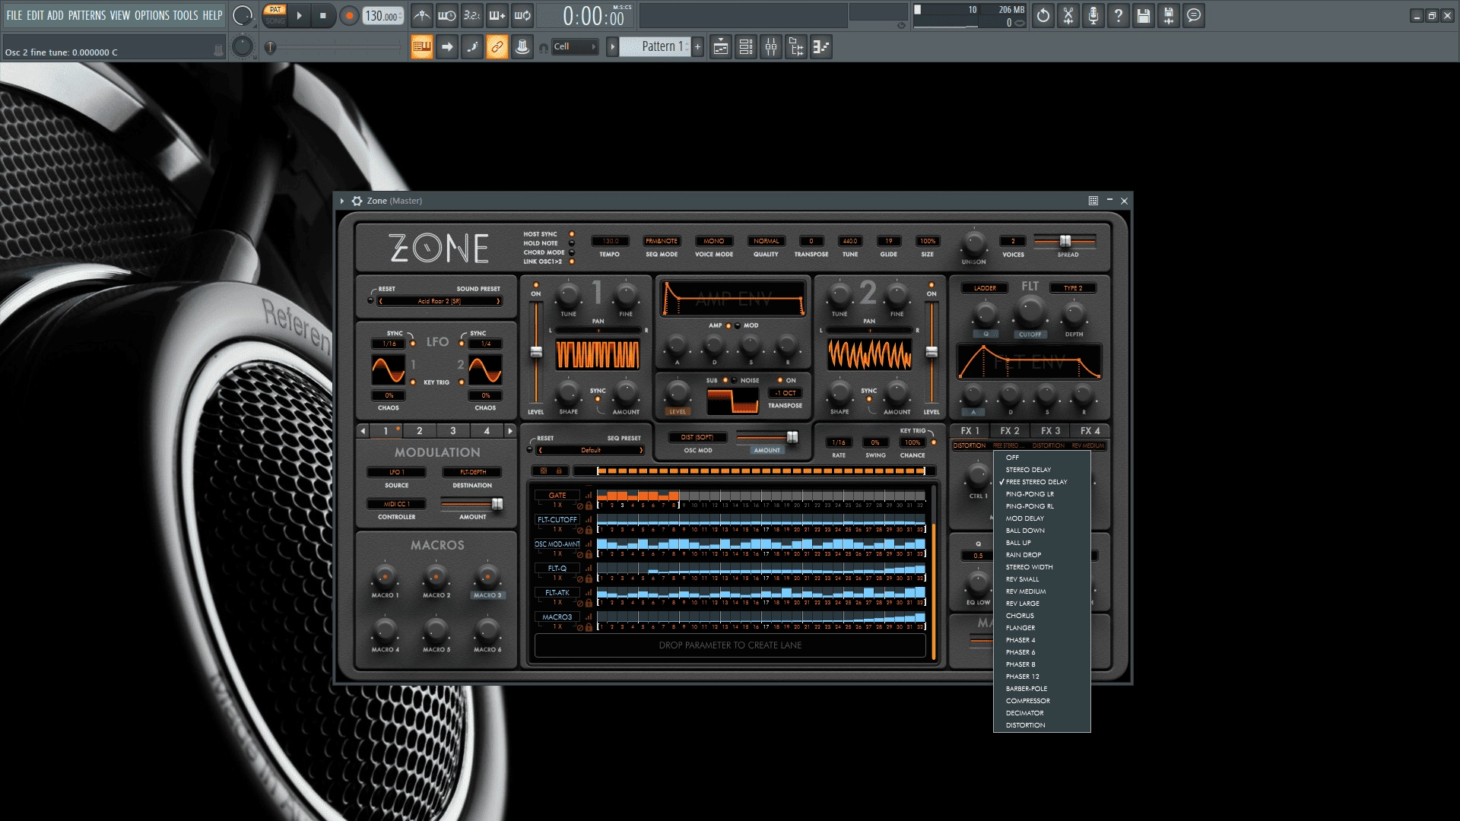Open the VOICE MODE MONO selector
The height and width of the screenshot is (821, 1460).
click(x=714, y=241)
